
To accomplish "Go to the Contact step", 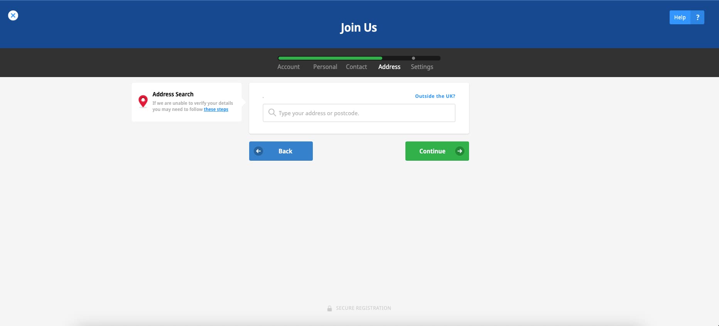I will [356, 67].
